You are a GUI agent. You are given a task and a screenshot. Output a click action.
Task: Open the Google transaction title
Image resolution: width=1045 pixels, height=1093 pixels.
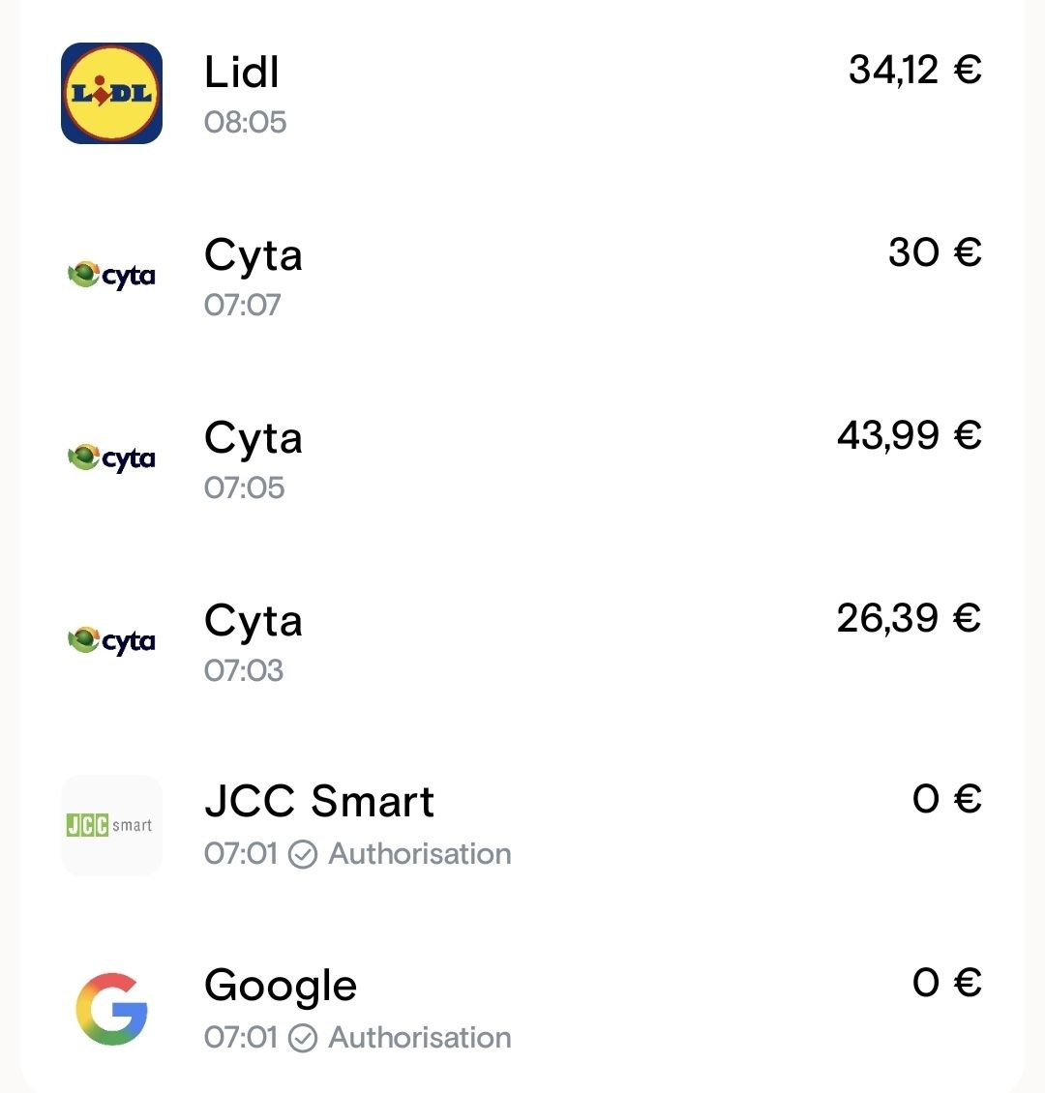tap(281, 986)
